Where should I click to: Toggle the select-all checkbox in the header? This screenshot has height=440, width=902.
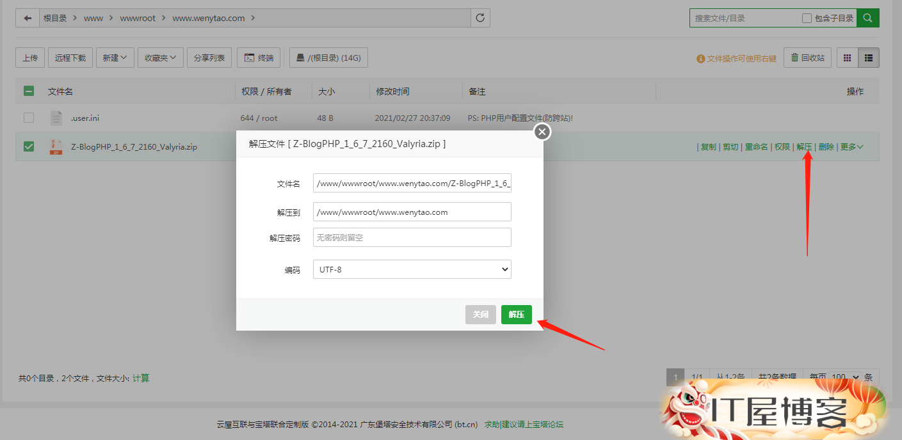tap(29, 91)
